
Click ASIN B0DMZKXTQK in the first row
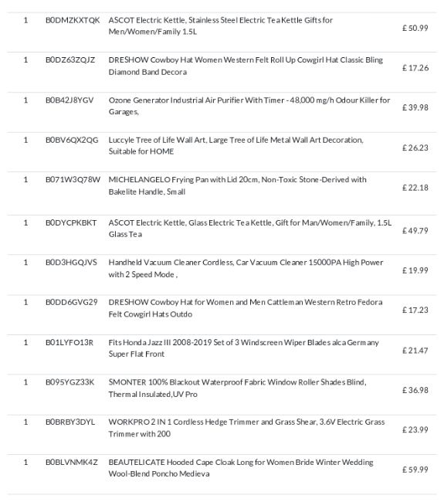tap(73, 20)
